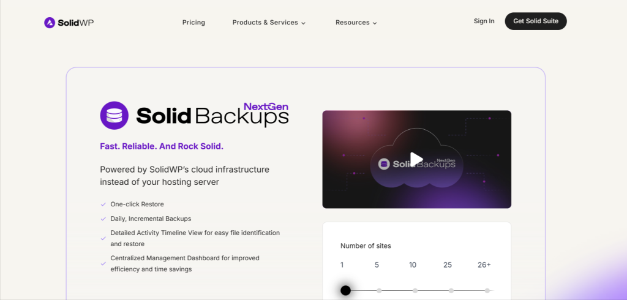Expand the Resources menu

coord(356,23)
